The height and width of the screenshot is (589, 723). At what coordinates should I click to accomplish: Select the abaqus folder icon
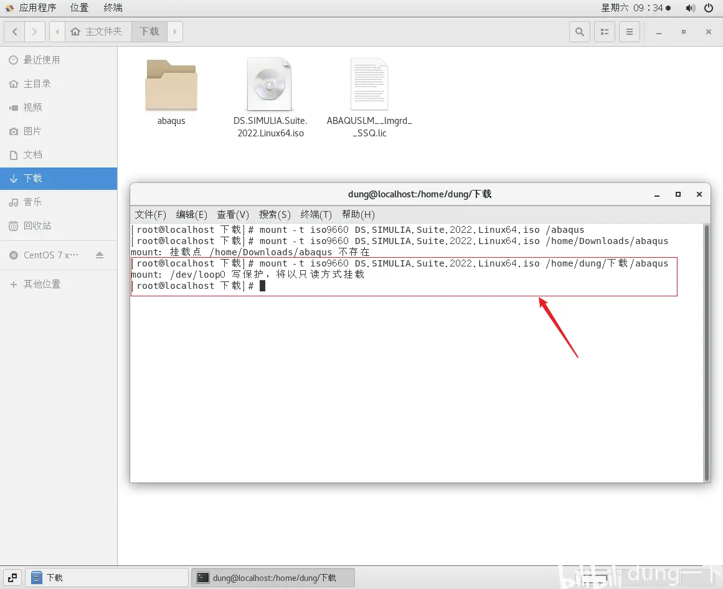[x=171, y=84]
